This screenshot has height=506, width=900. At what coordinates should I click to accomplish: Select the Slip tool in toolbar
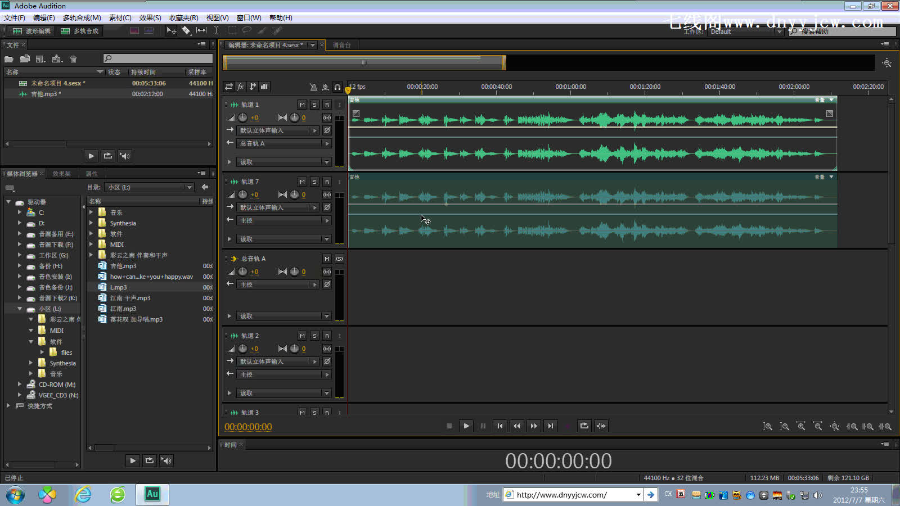(x=201, y=31)
